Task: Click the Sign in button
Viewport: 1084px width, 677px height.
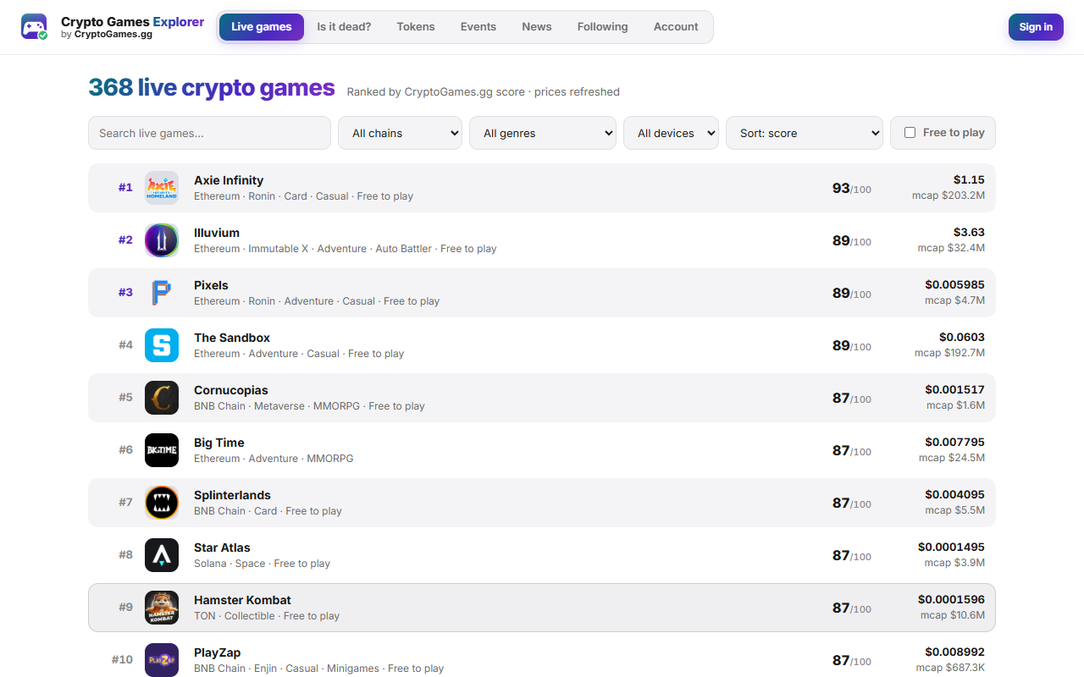Action: (1036, 27)
